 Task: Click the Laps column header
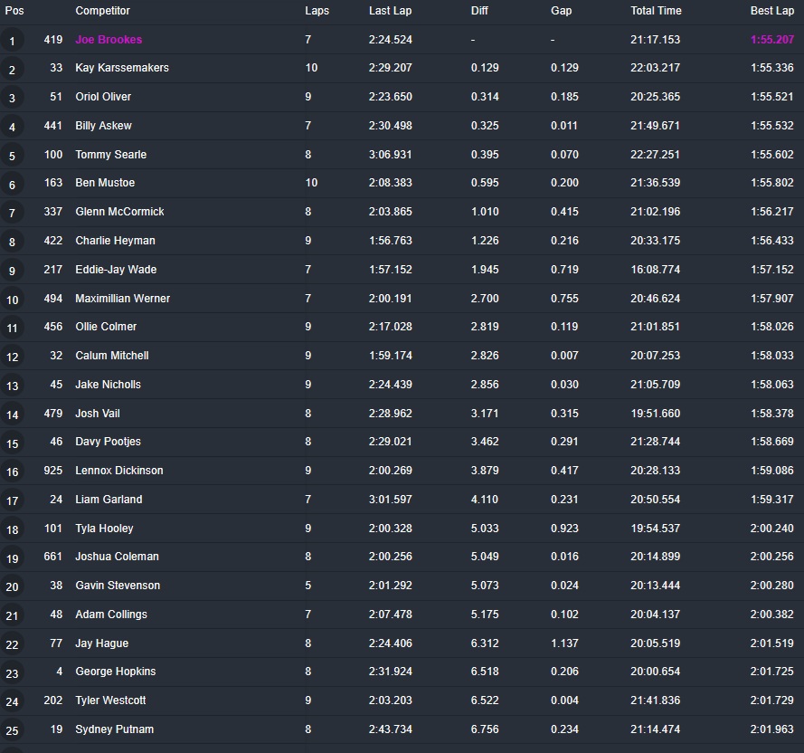click(317, 11)
